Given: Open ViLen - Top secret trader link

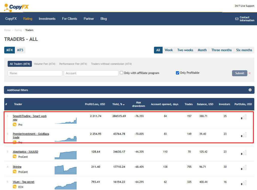Looking at the screenshot, I should click(24, 182).
